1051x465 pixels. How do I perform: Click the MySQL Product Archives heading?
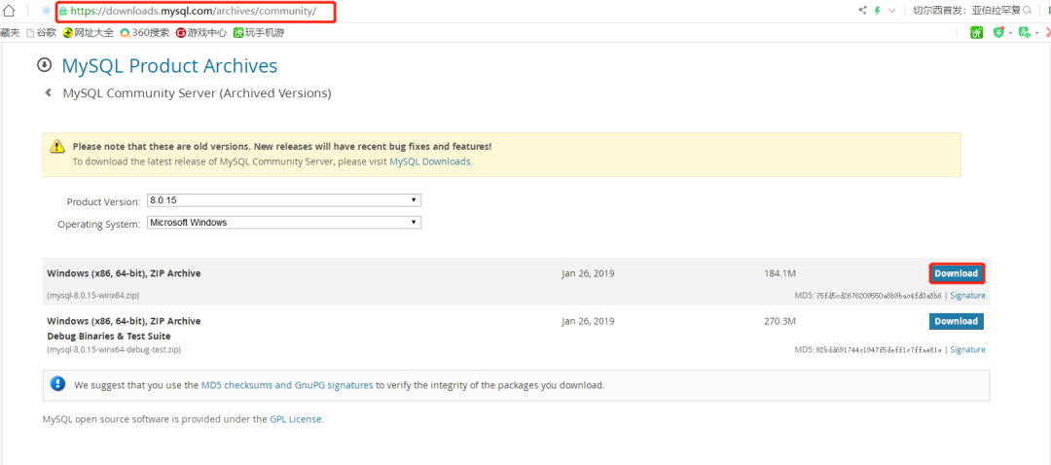(169, 65)
